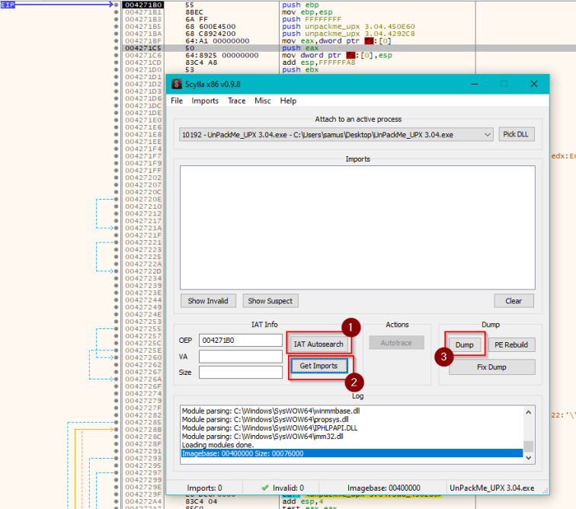Click the Pick DLL button
The image size is (576, 509).
tap(516, 134)
